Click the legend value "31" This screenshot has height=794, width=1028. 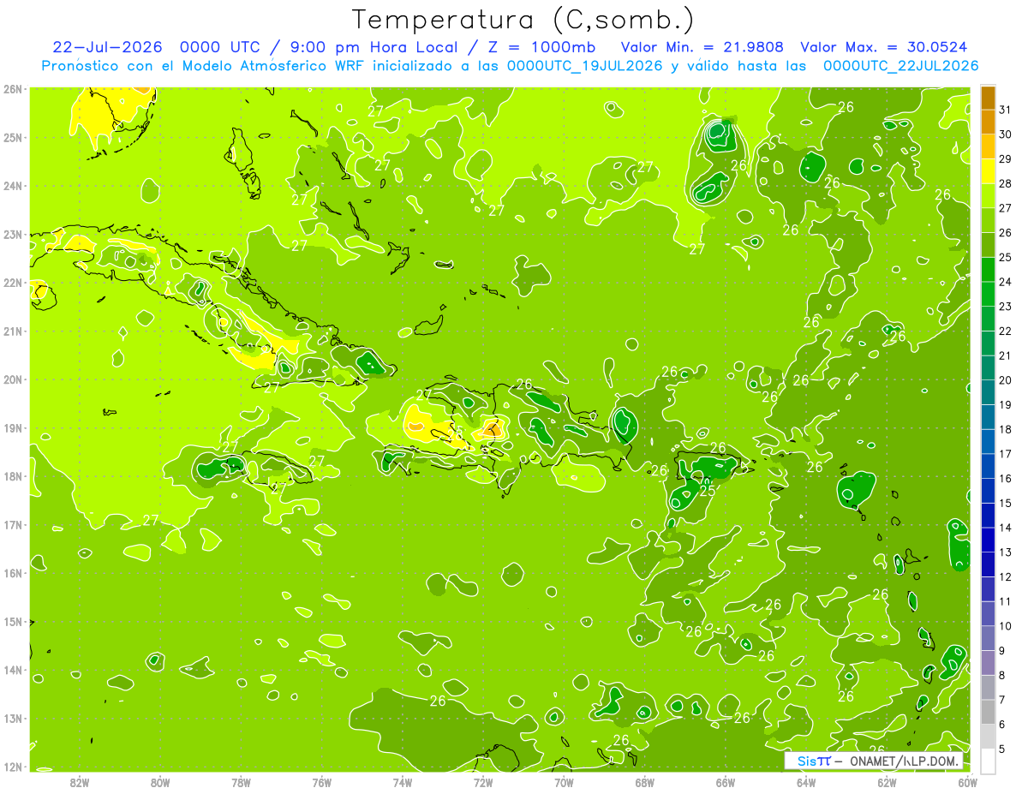pos(1005,110)
